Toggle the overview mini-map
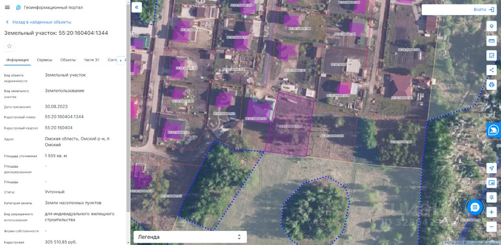 tap(492, 183)
